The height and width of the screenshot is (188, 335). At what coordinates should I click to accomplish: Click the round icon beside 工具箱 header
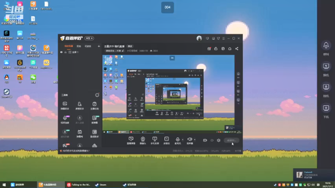point(97,95)
